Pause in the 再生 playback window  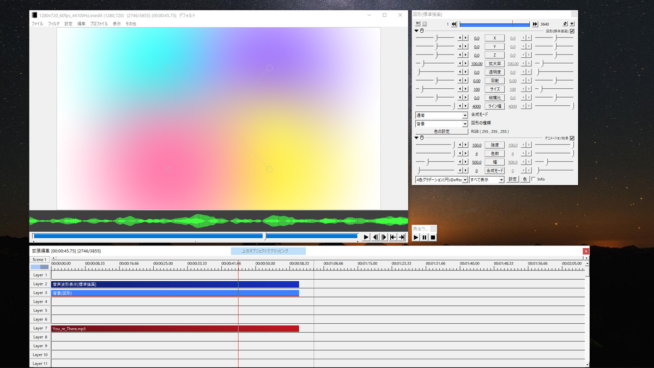click(x=425, y=237)
